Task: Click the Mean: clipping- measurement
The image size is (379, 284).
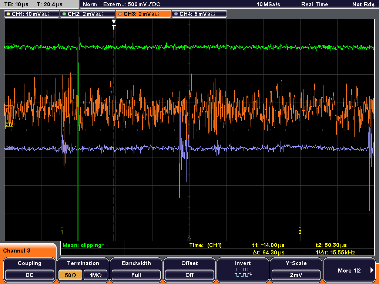Action: pos(83,245)
